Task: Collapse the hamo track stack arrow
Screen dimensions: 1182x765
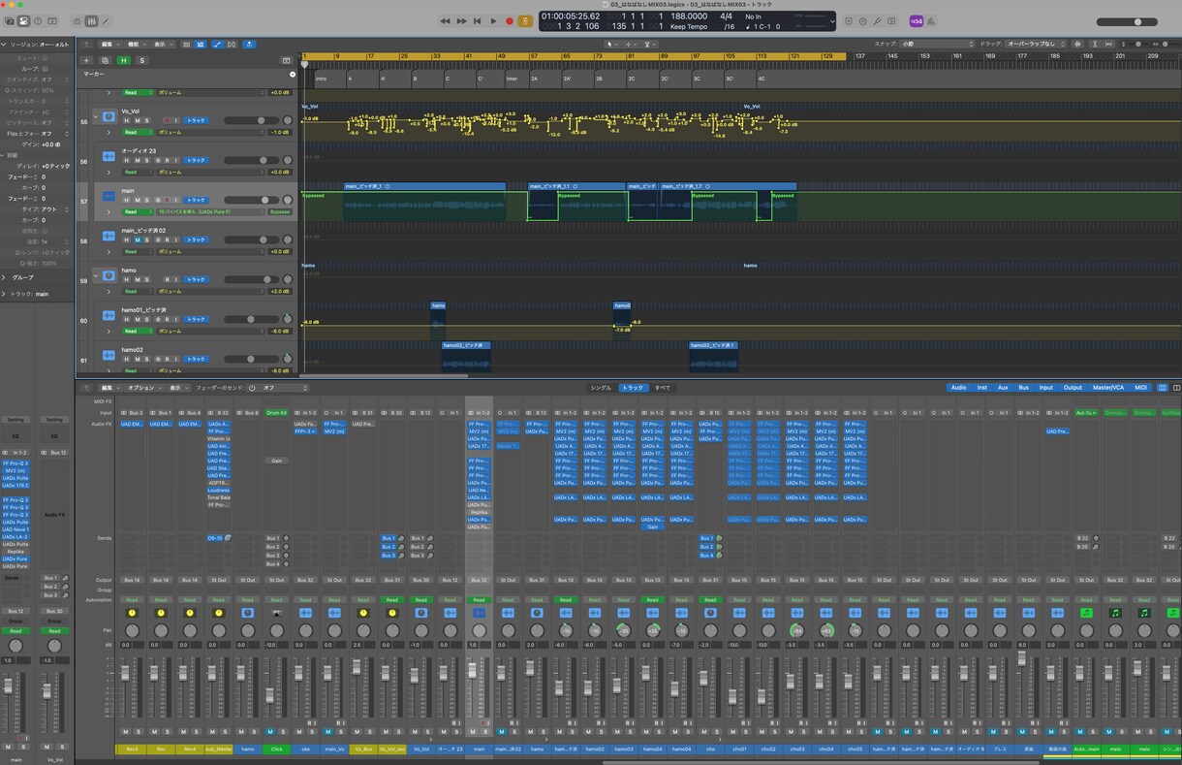Action: click(x=95, y=275)
